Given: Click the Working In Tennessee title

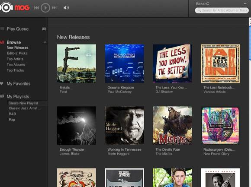Looking at the screenshot, I should [124, 149].
